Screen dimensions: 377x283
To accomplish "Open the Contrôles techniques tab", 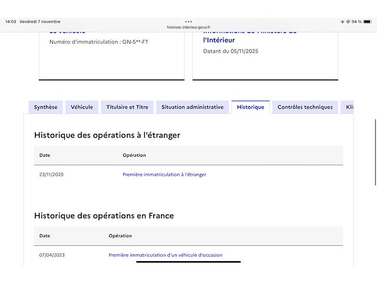I will 305,107.
